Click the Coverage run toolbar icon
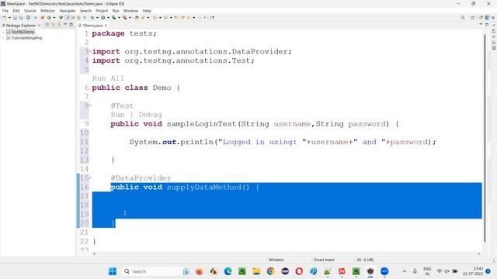497x279 pixels. (x=113, y=18)
